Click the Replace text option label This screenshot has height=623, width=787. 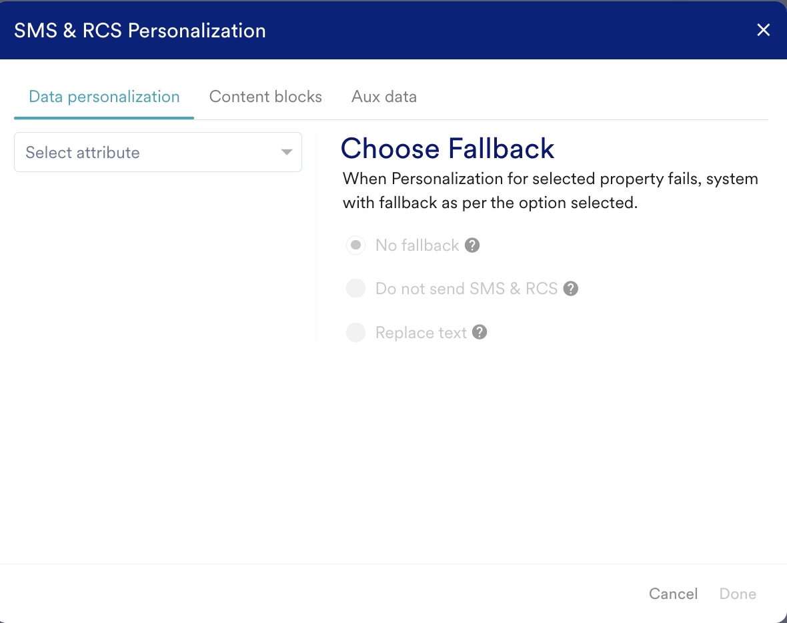click(x=421, y=332)
